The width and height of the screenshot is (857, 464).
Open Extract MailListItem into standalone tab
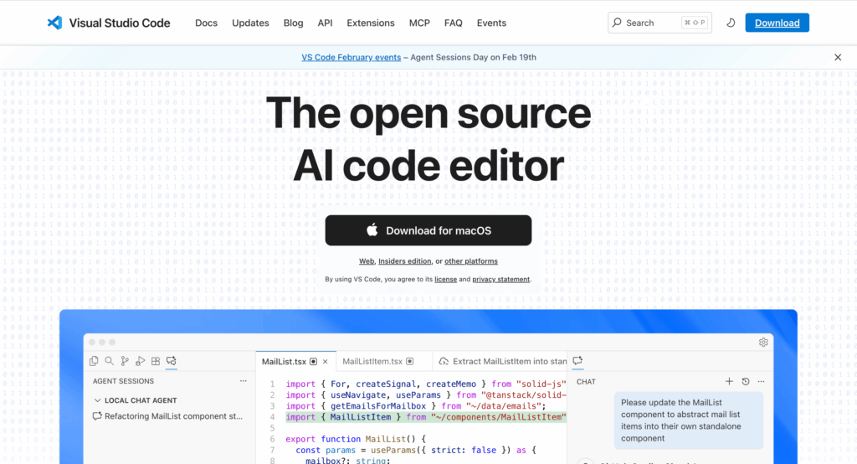(500, 362)
